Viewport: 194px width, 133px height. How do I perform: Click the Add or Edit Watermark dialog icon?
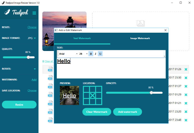coord(56,30)
